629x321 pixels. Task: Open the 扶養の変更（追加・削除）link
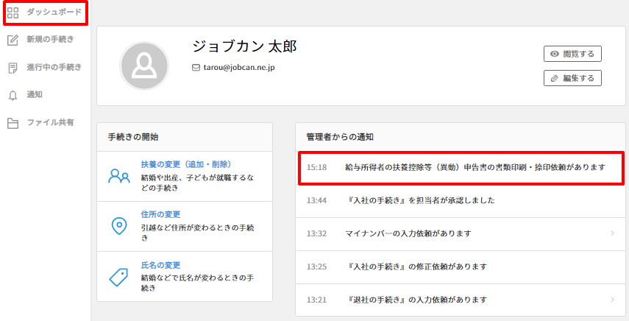click(186, 164)
